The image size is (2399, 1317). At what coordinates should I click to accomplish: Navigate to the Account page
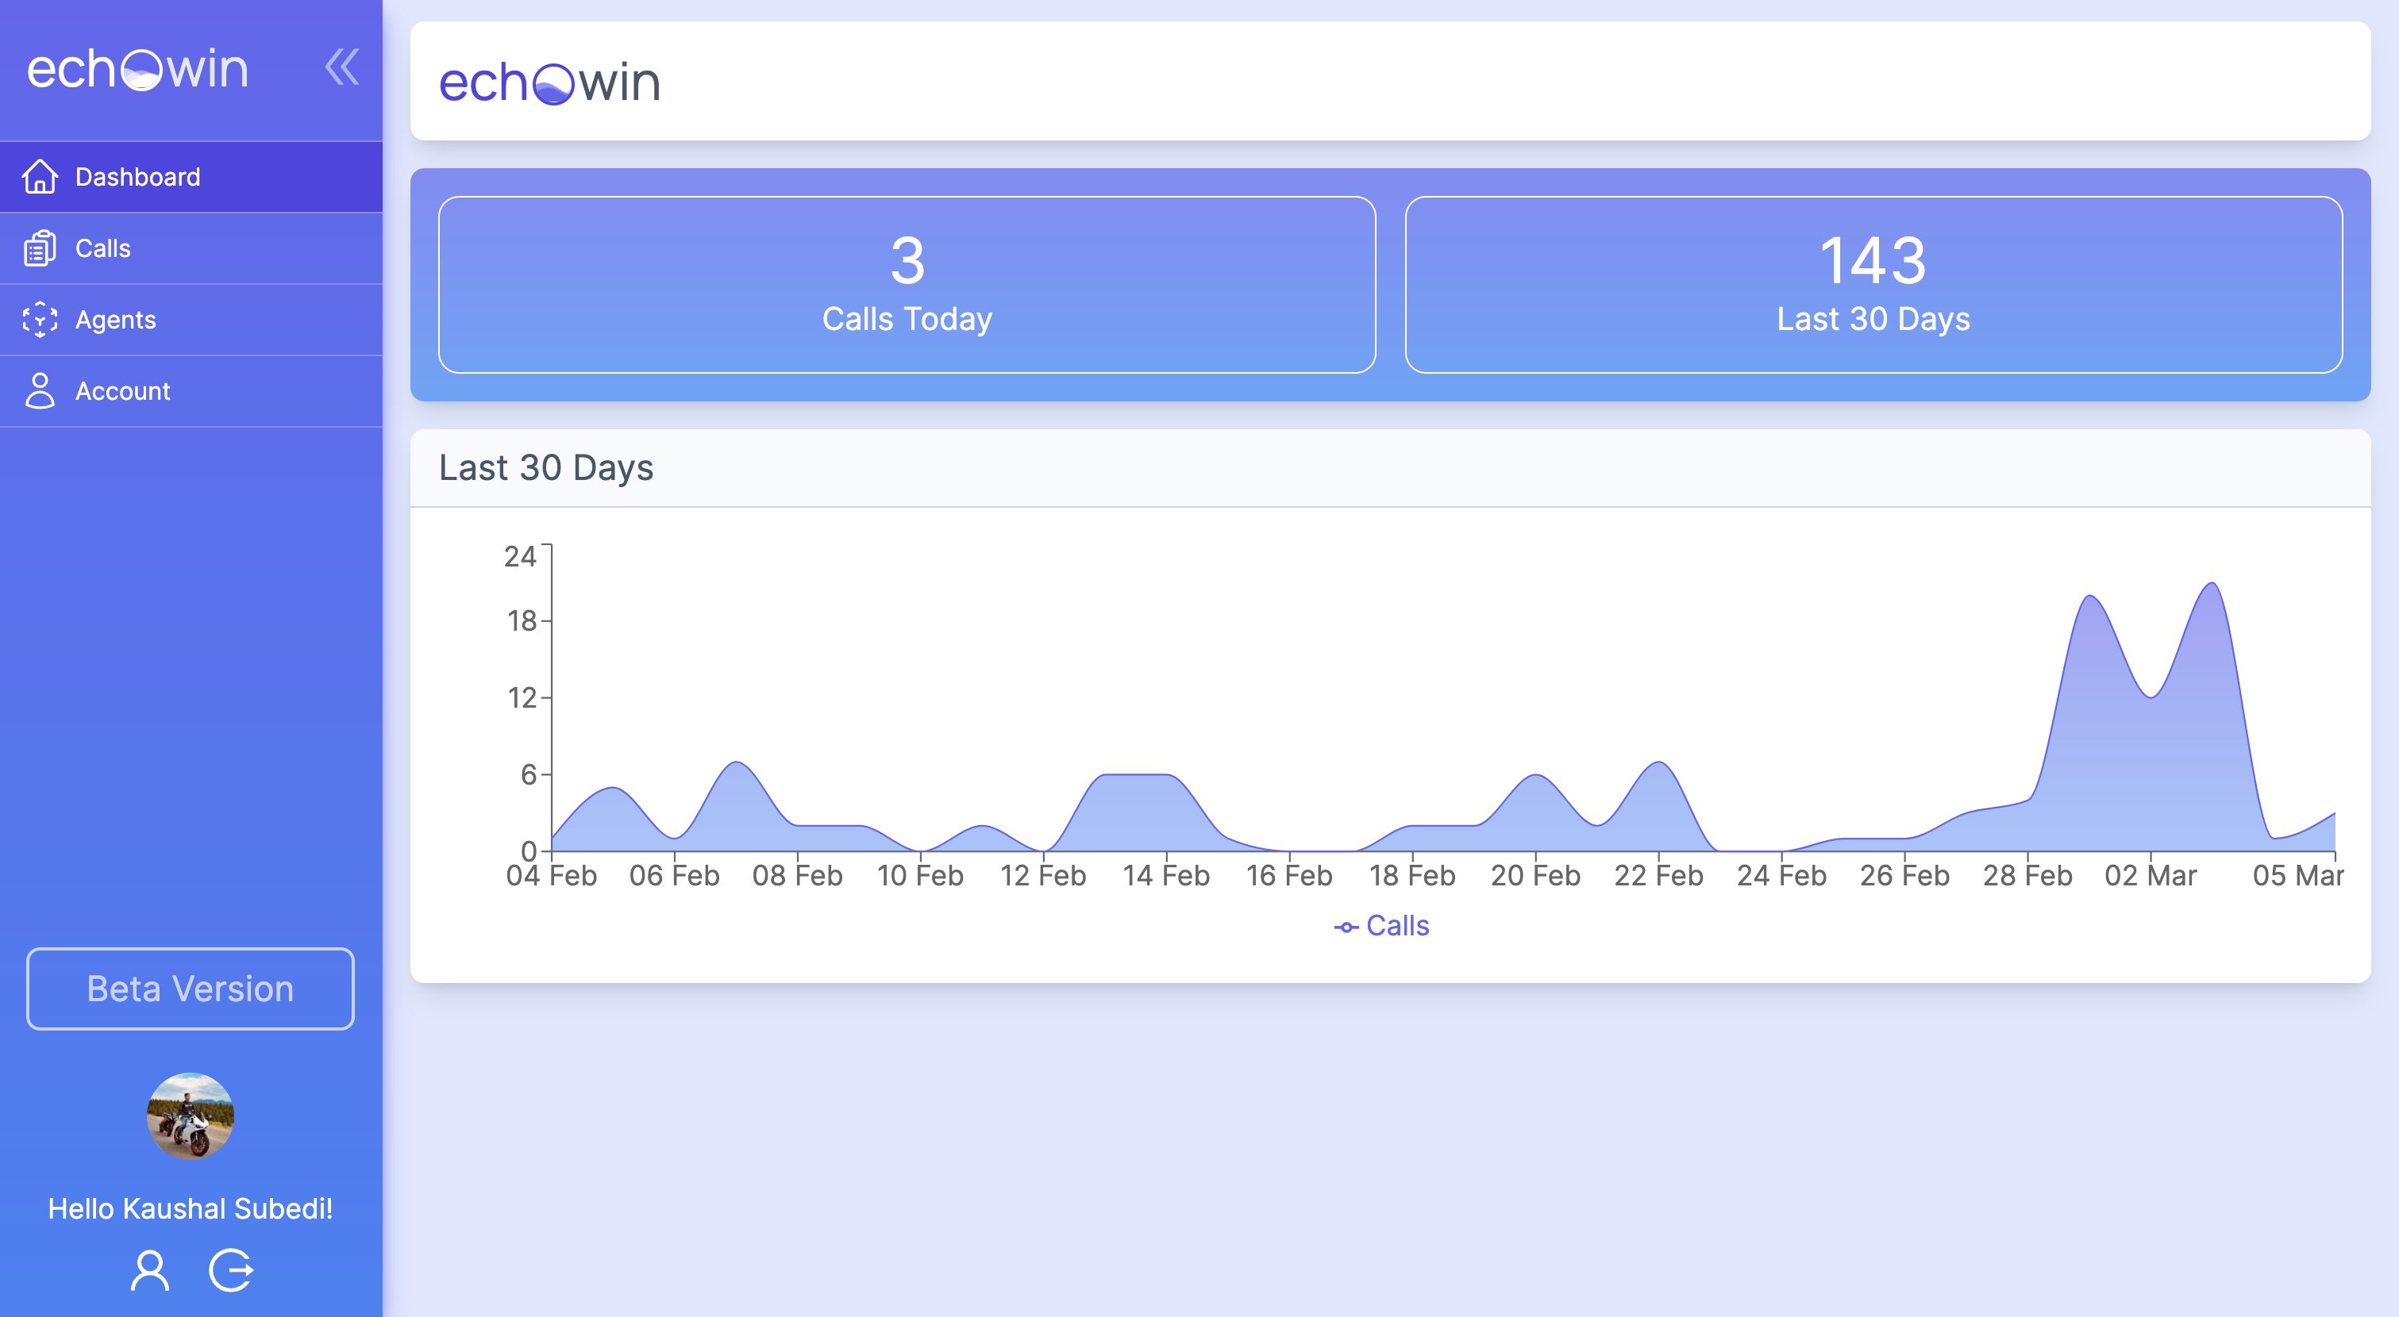[x=123, y=391]
